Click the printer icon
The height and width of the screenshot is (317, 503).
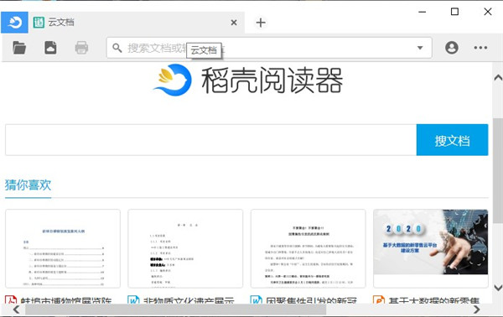tap(81, 48)
